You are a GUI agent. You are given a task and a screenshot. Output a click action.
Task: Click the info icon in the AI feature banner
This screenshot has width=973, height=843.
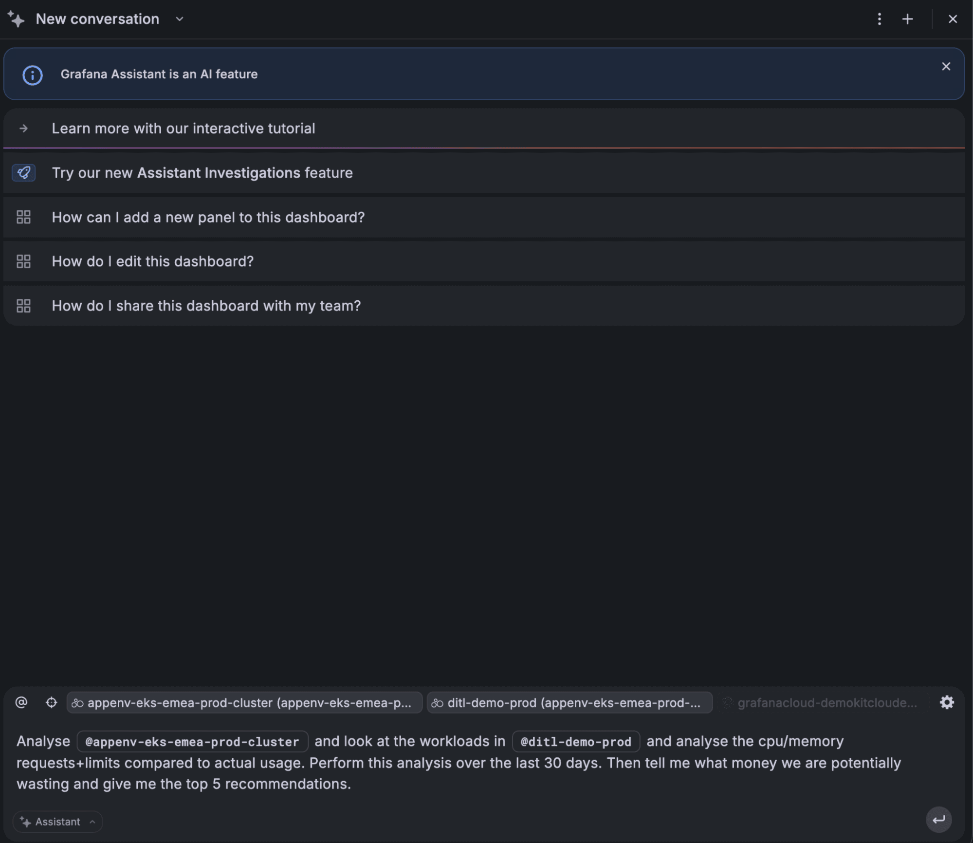[x=32, y=74]
